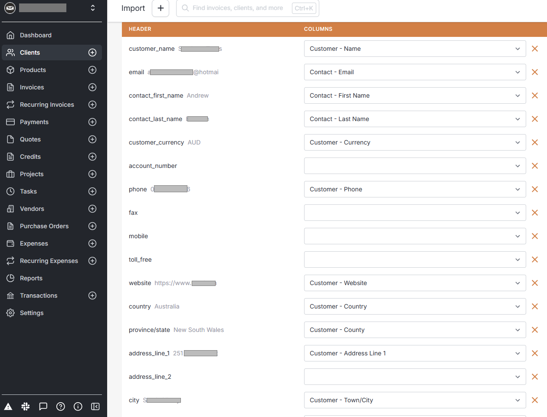Open the Slack community icon

(x=26, y=407)
